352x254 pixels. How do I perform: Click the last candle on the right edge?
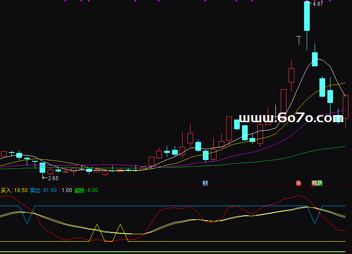click(x=346, y=106)
